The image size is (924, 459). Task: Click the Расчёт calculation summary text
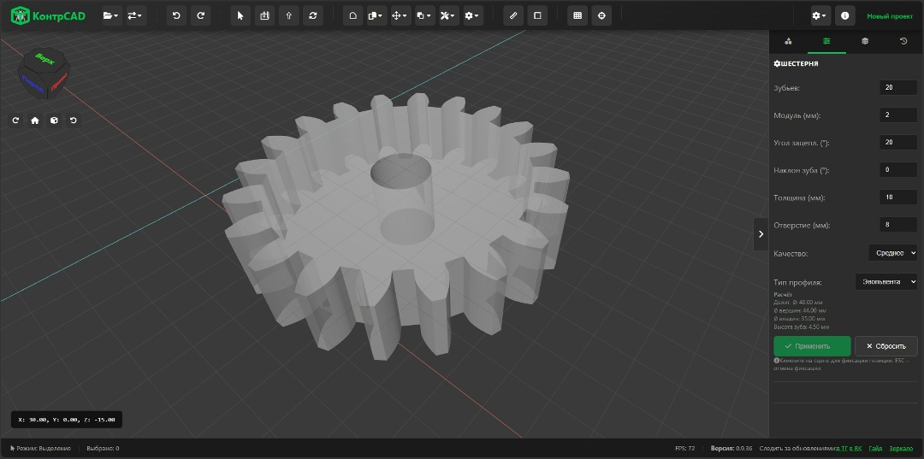coord(802,310)
